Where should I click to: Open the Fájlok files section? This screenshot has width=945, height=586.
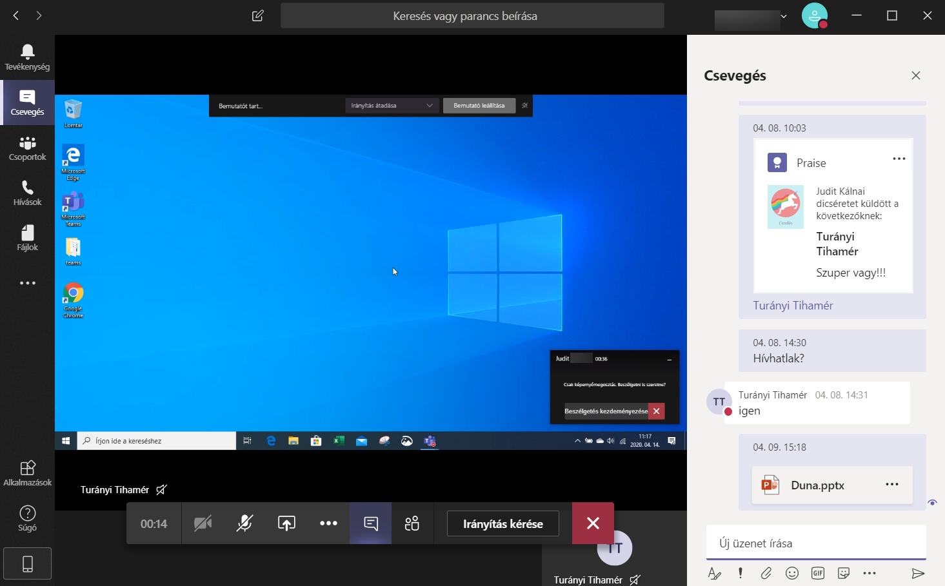pos(27,239)
